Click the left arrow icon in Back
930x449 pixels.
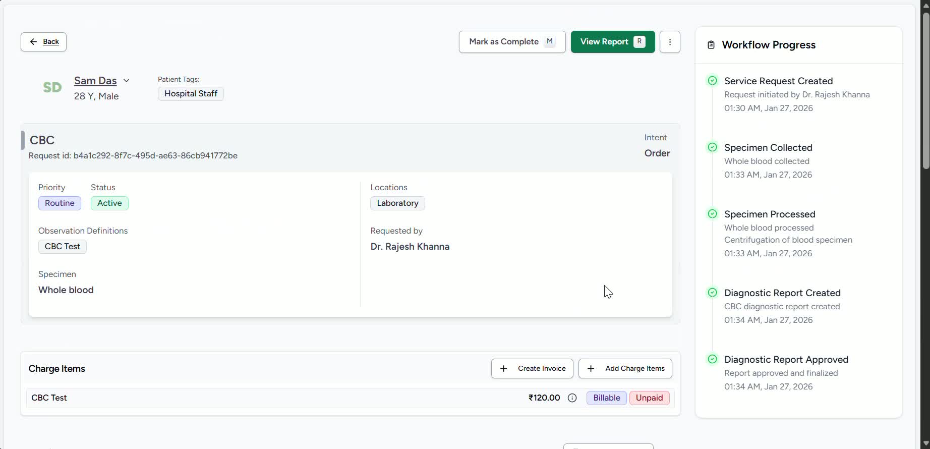[x=33, y=42]
